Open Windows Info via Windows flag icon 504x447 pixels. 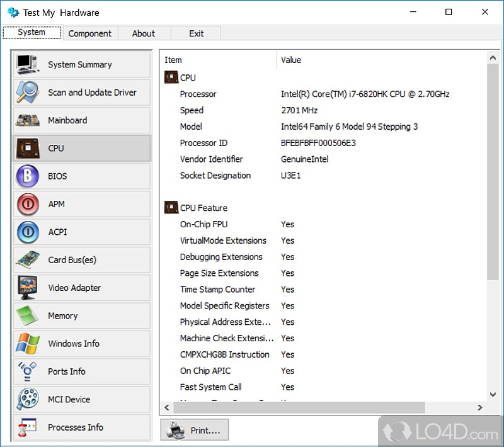27,344
